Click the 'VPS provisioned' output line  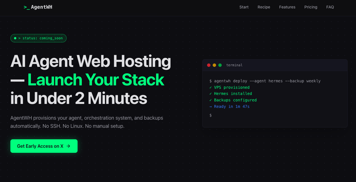(230, 87)
